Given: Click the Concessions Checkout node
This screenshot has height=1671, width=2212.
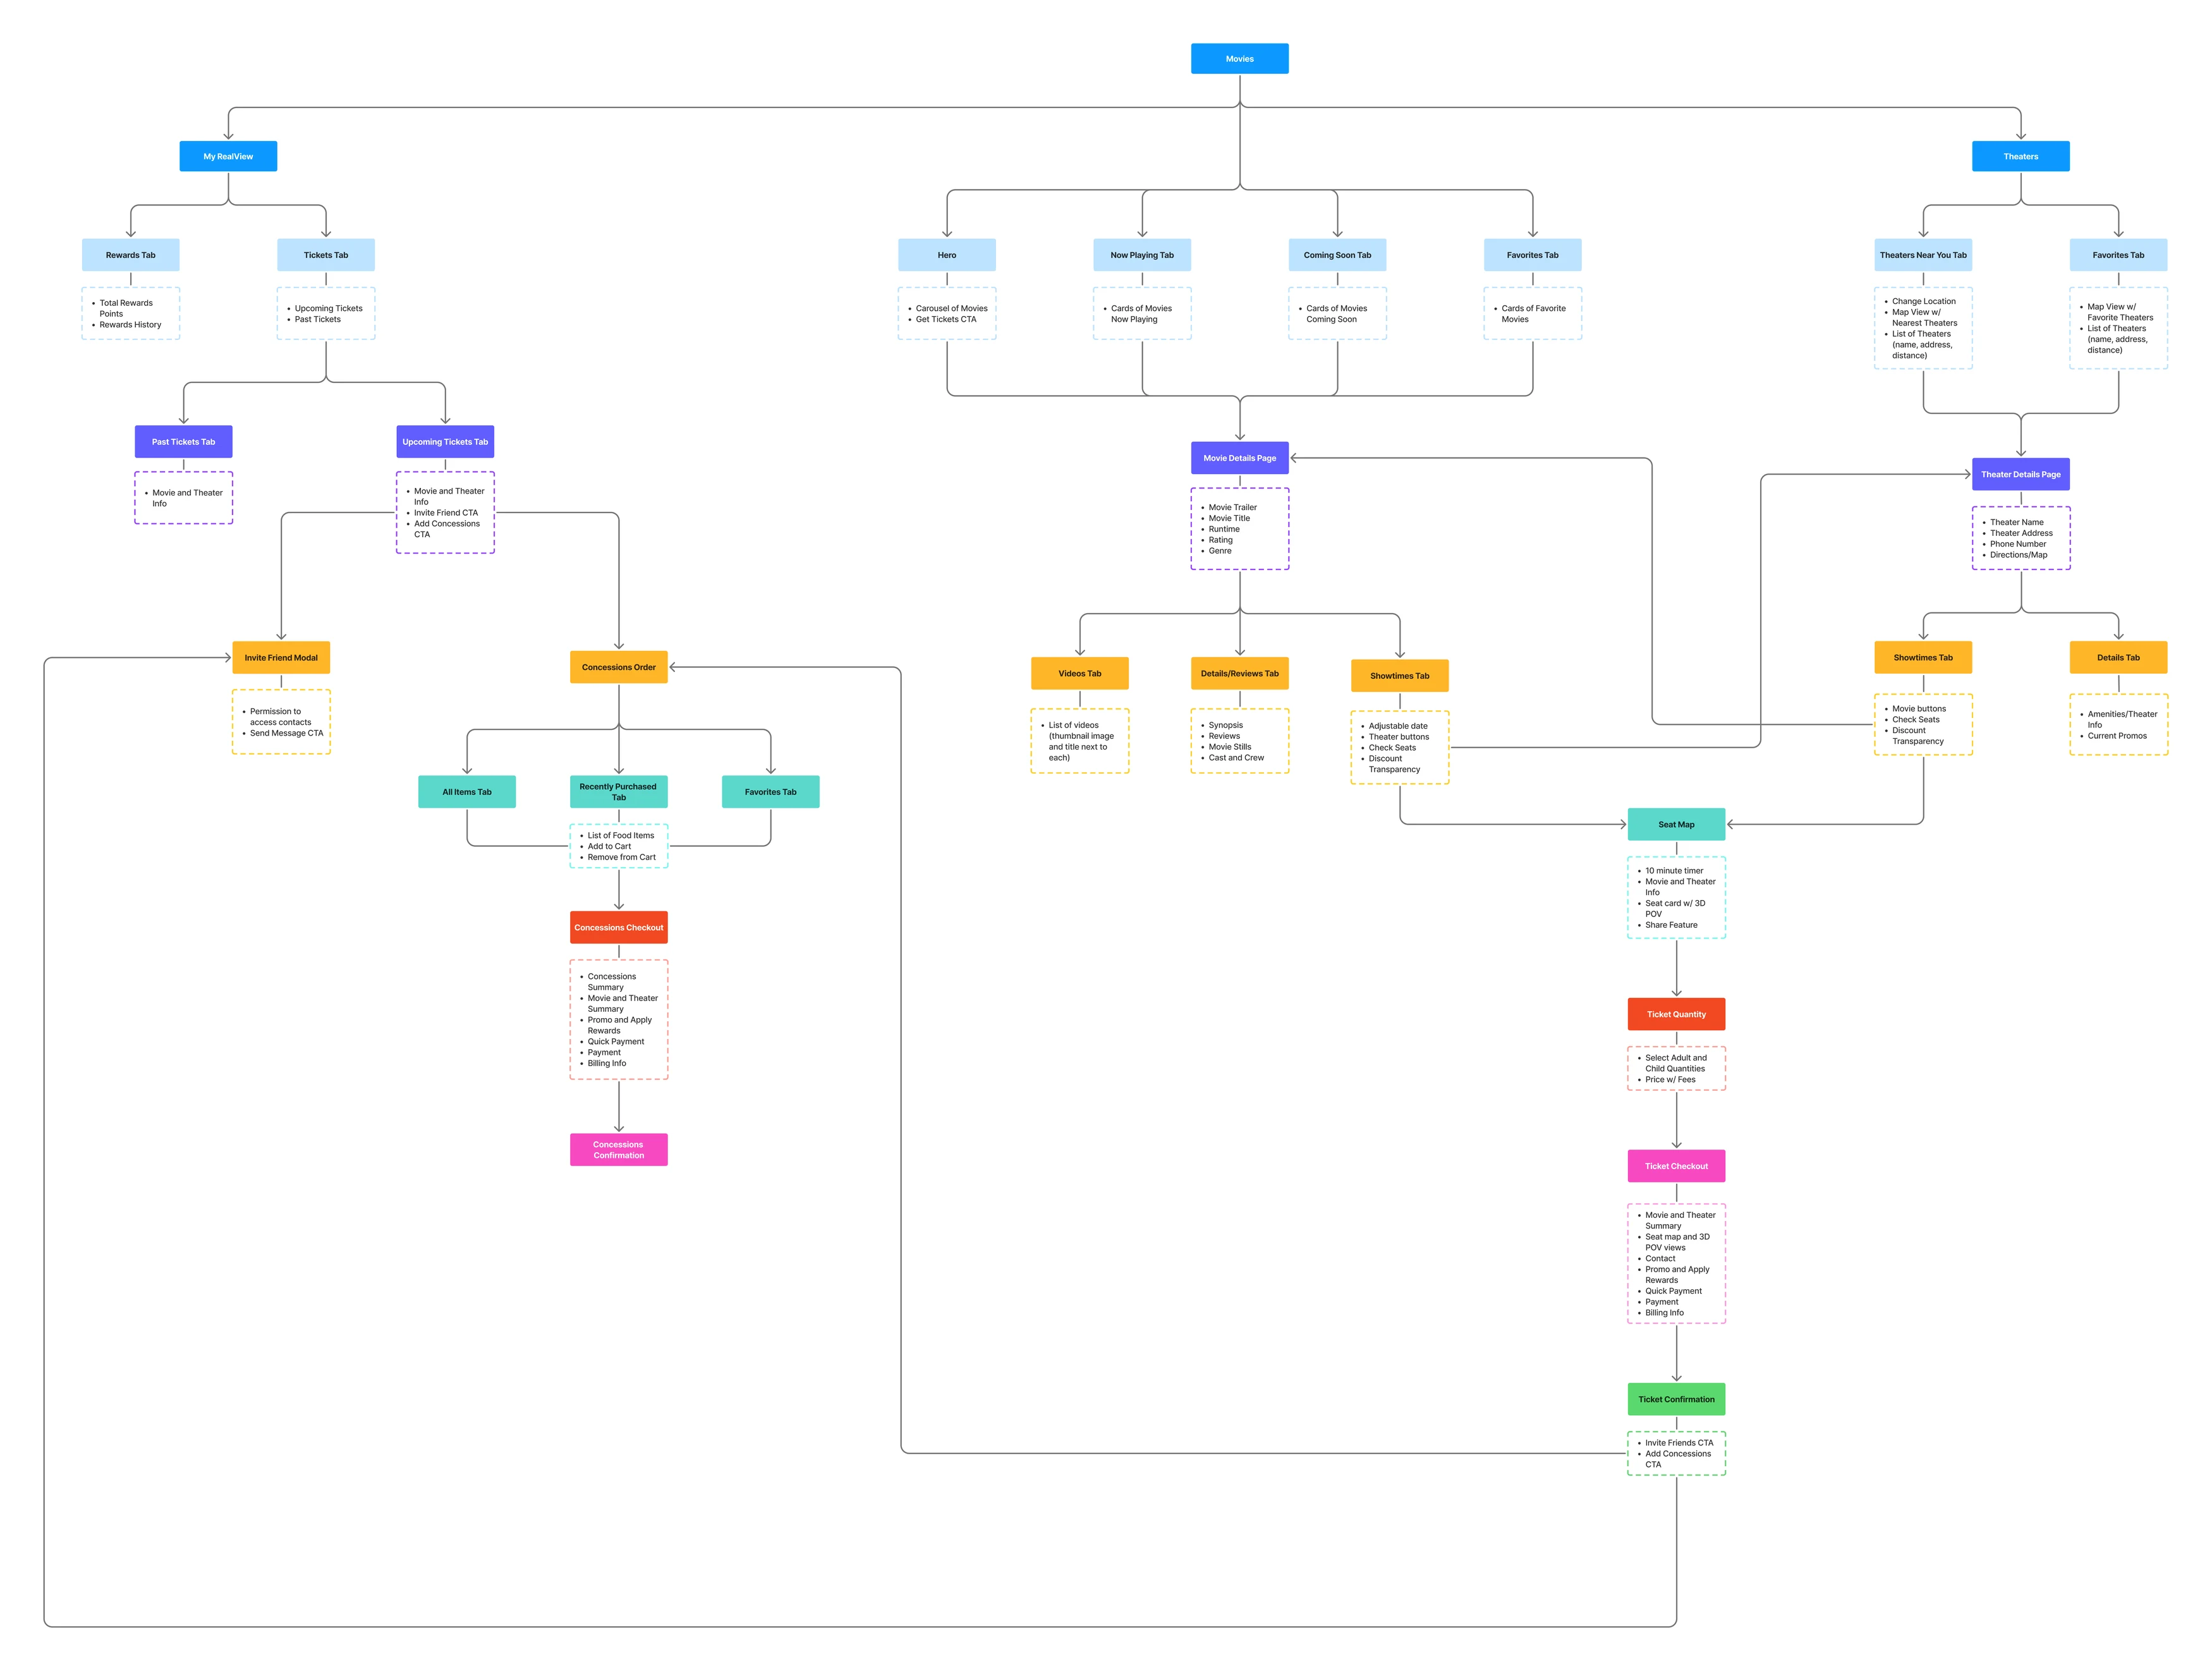Looking at the screenshot, I should point(619,927).
